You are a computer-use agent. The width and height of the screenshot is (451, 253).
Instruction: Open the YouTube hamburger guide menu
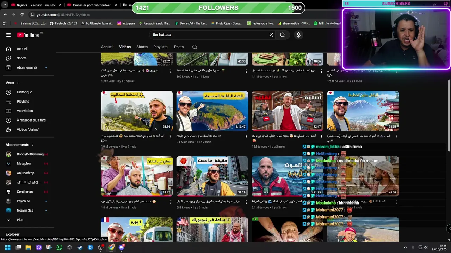pos(8,35)
